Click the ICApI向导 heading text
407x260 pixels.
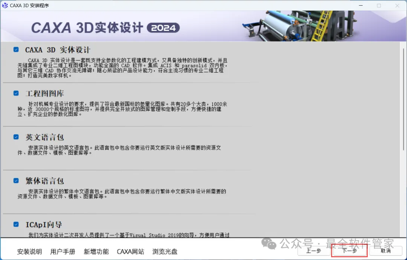pos(44,225)
